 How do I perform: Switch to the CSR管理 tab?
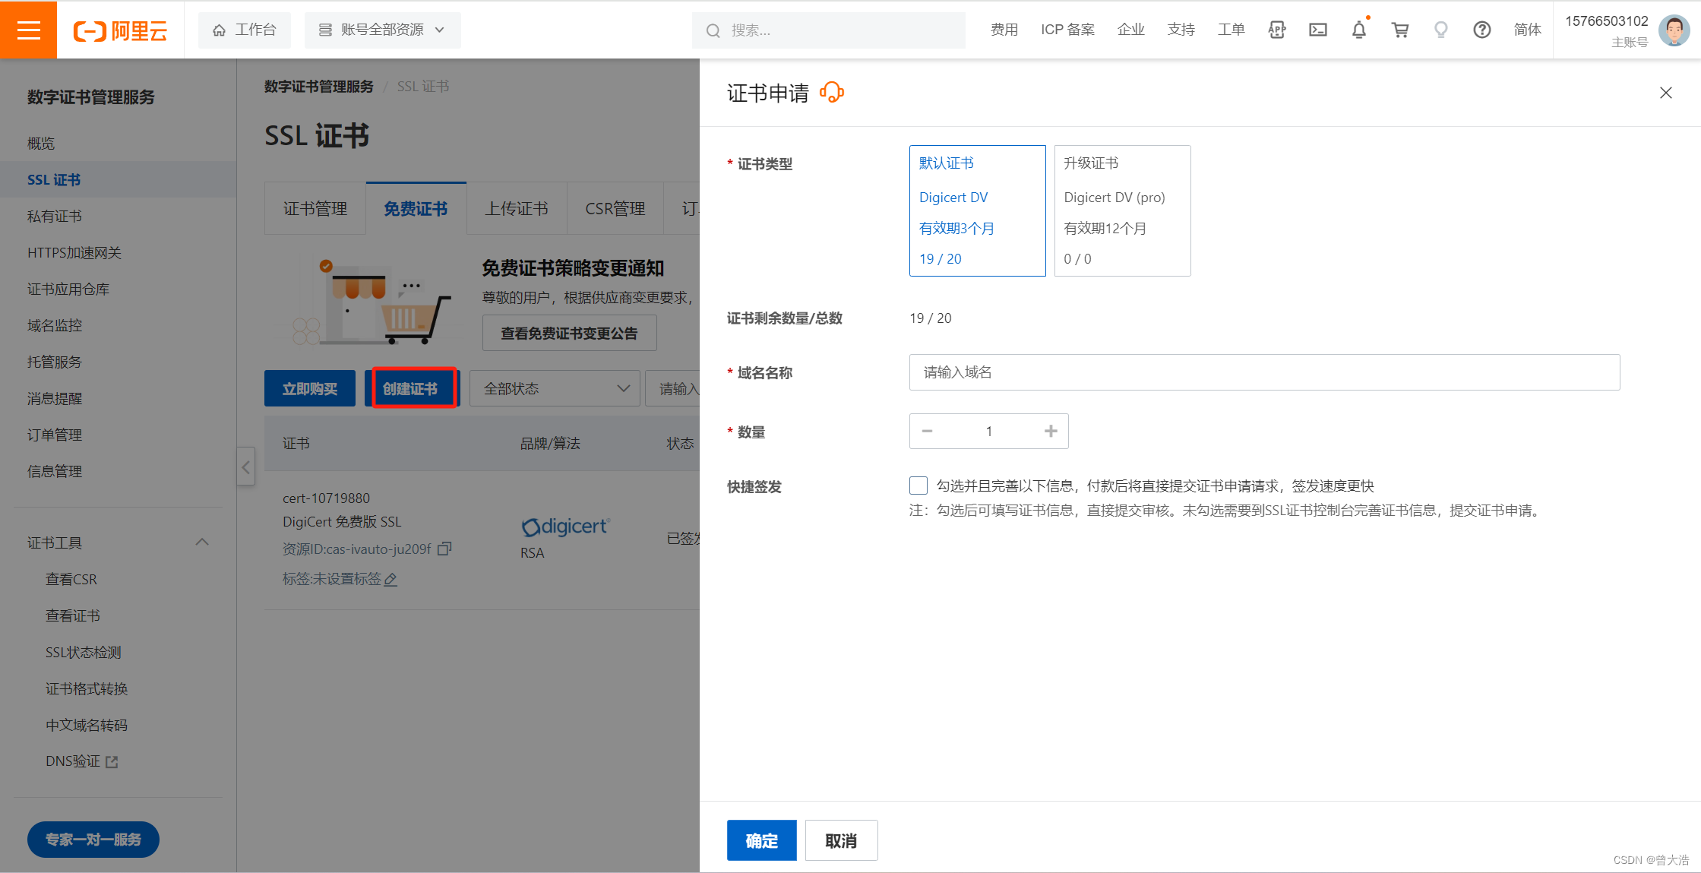coord(615,209)
